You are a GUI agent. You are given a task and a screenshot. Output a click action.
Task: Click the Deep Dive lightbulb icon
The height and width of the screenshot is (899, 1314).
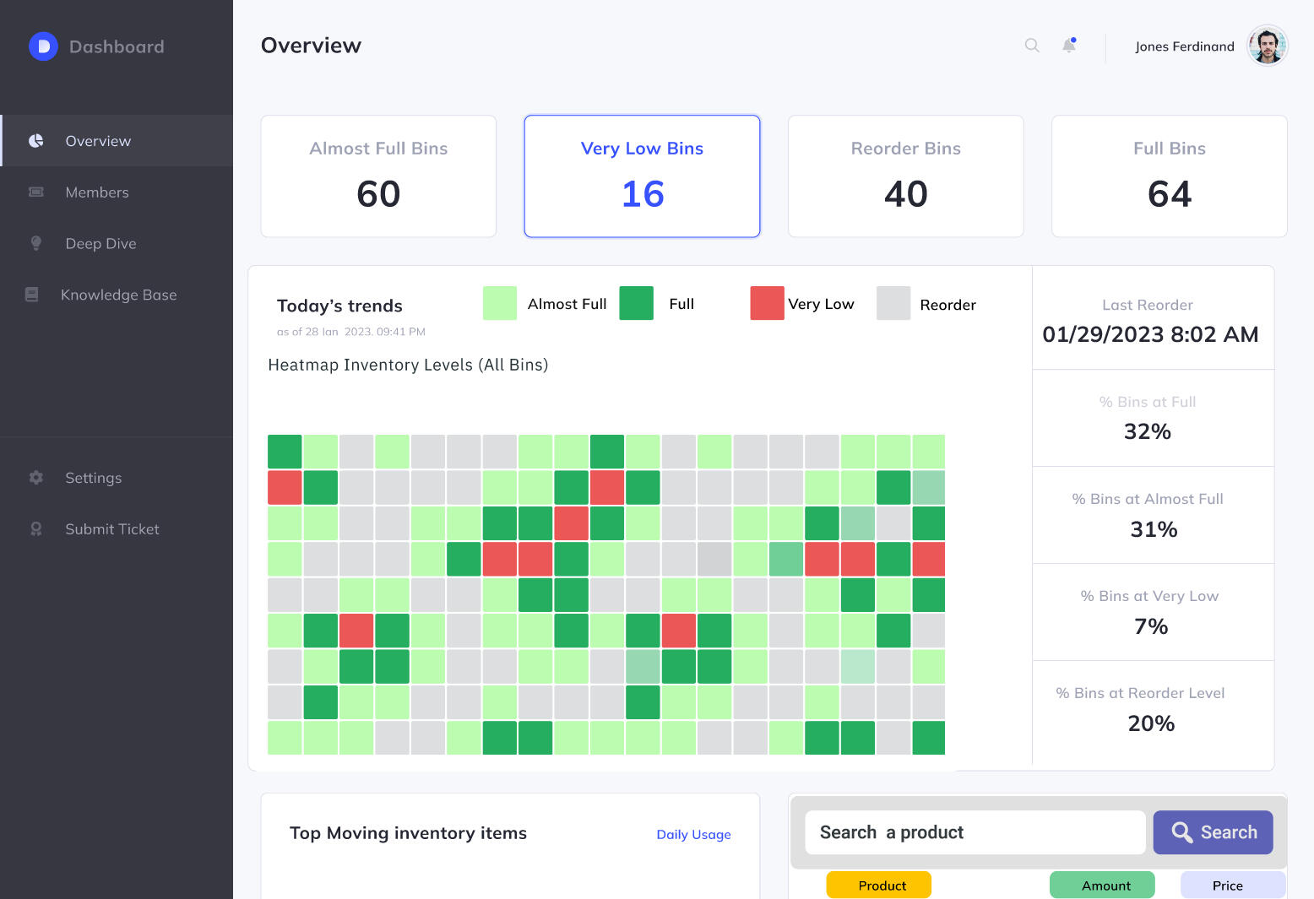(x=36, y=243)
